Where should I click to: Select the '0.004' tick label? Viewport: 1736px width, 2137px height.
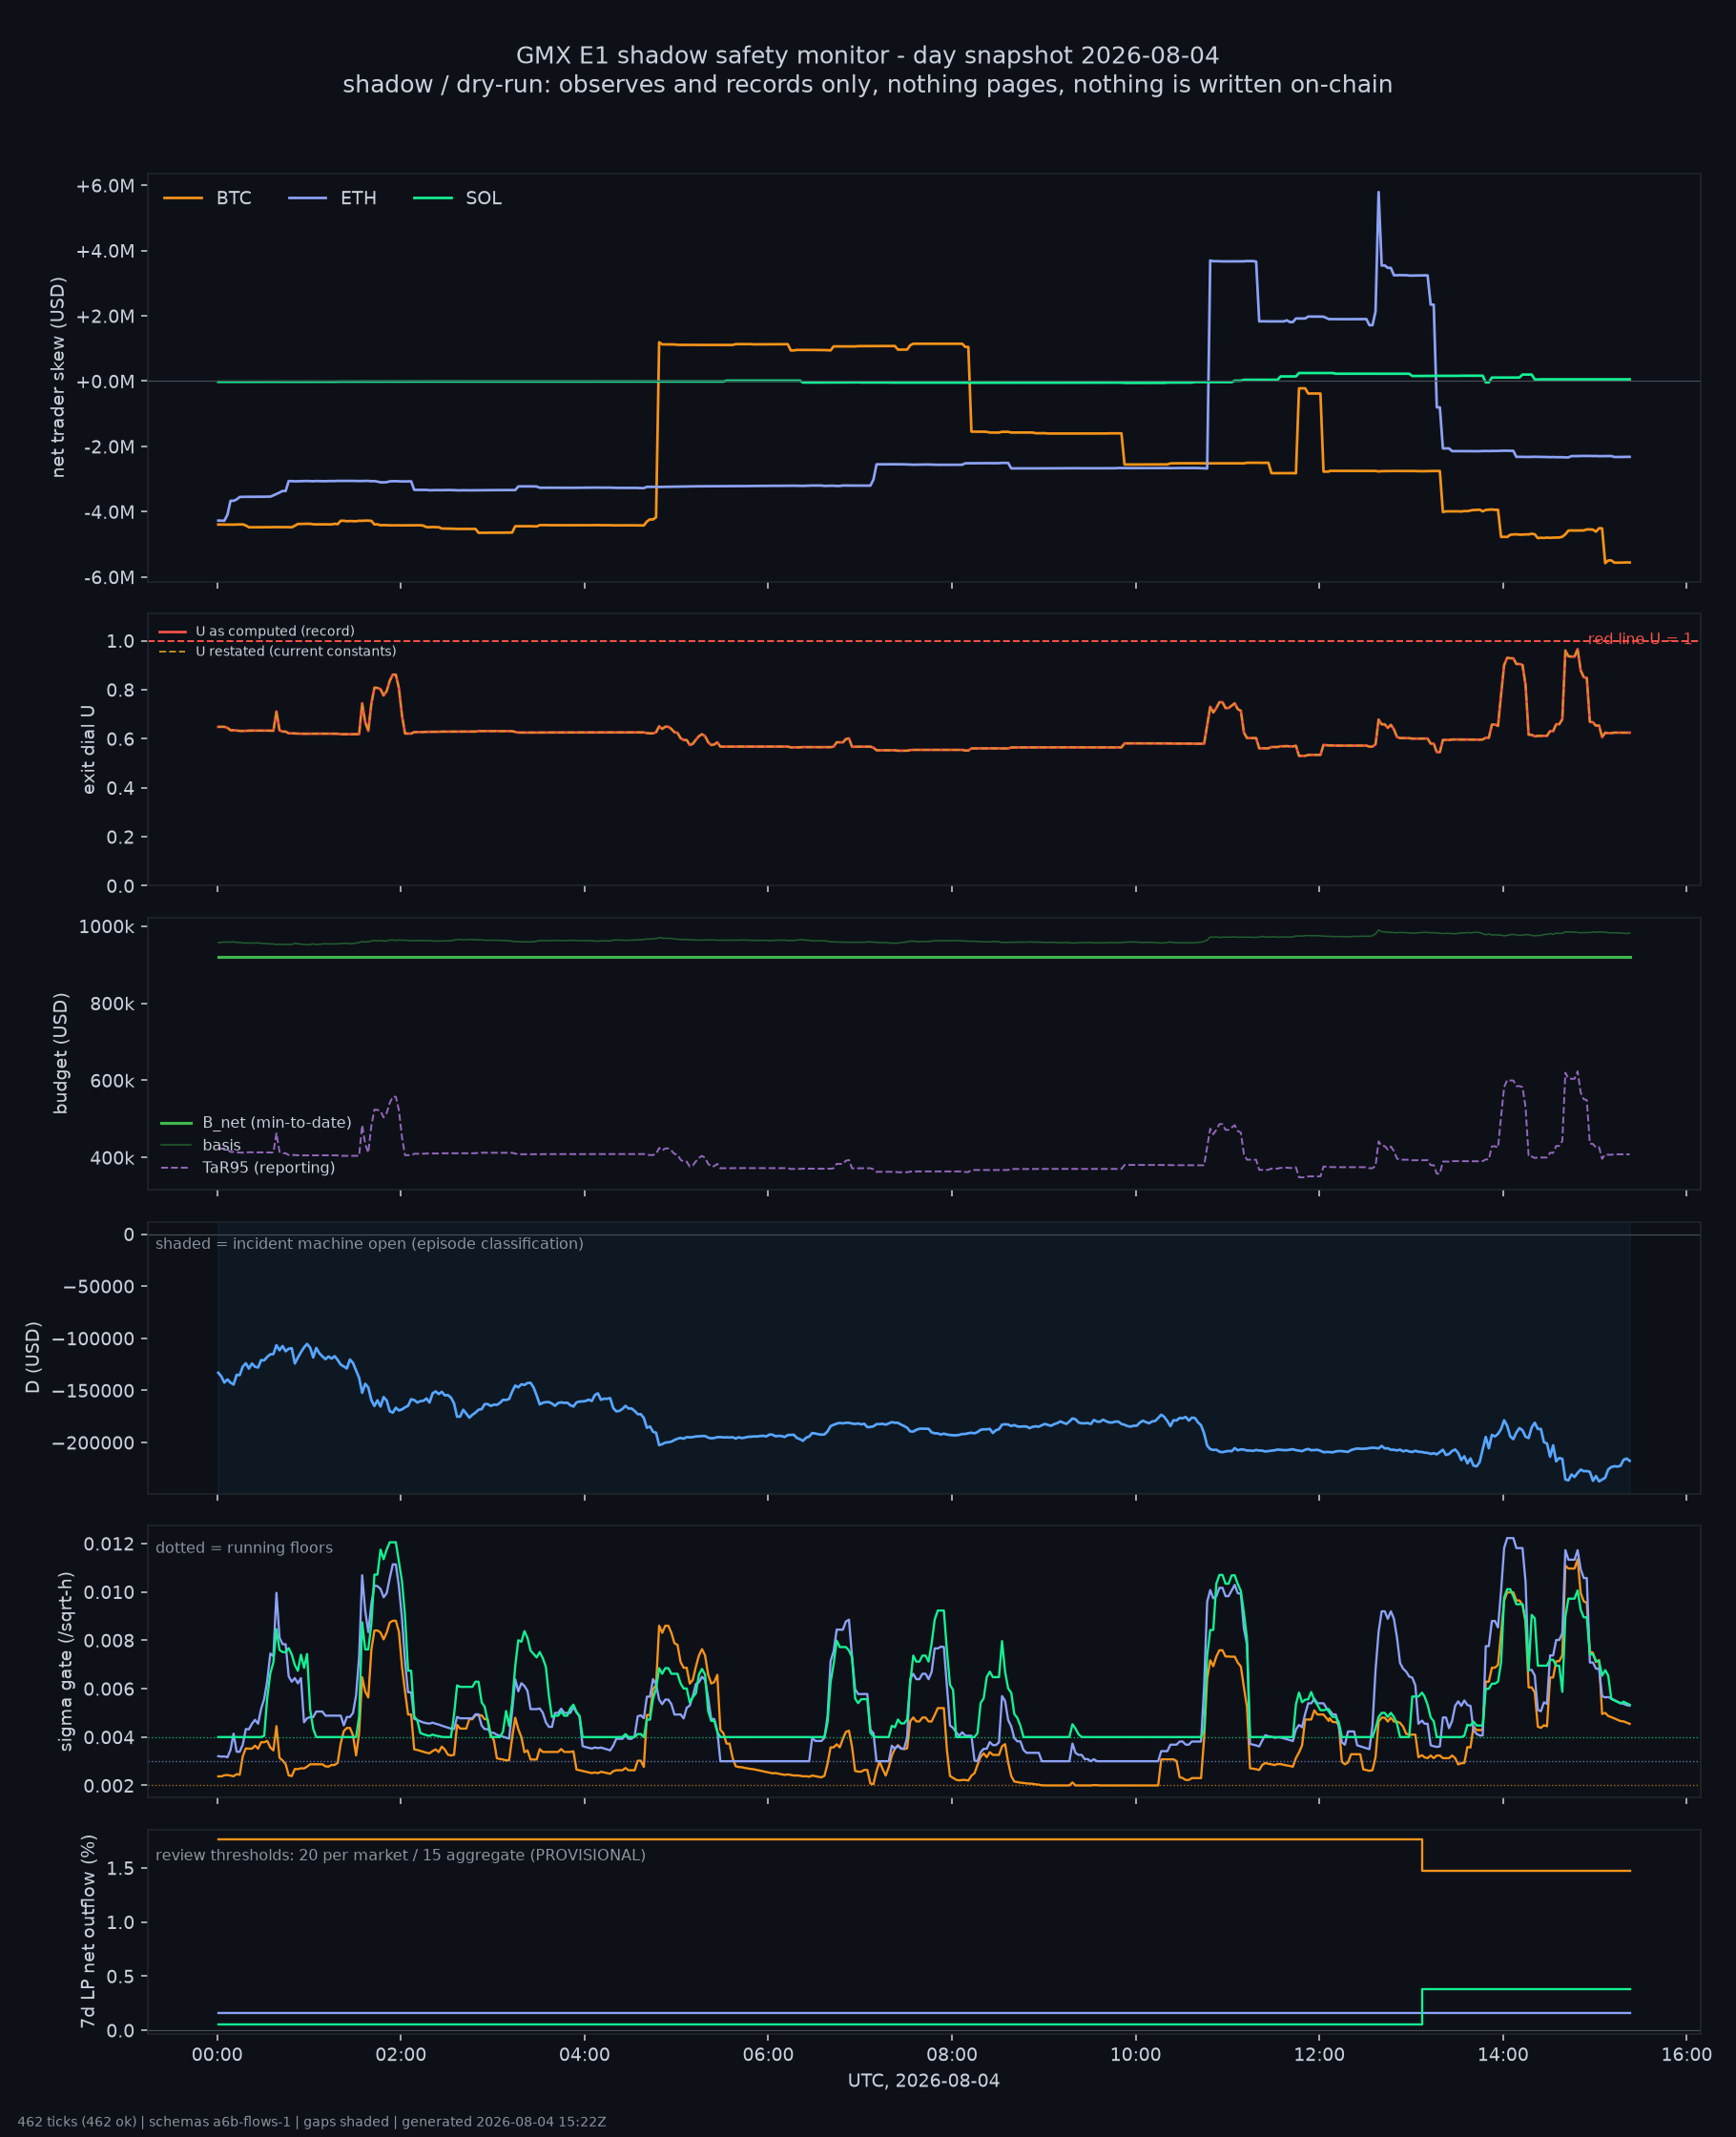109,1737
